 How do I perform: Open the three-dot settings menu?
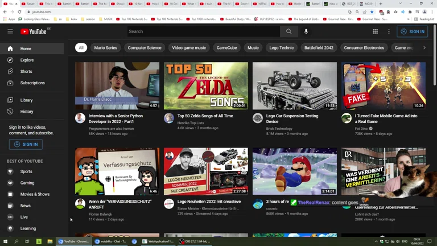click(x=389, y=31)
